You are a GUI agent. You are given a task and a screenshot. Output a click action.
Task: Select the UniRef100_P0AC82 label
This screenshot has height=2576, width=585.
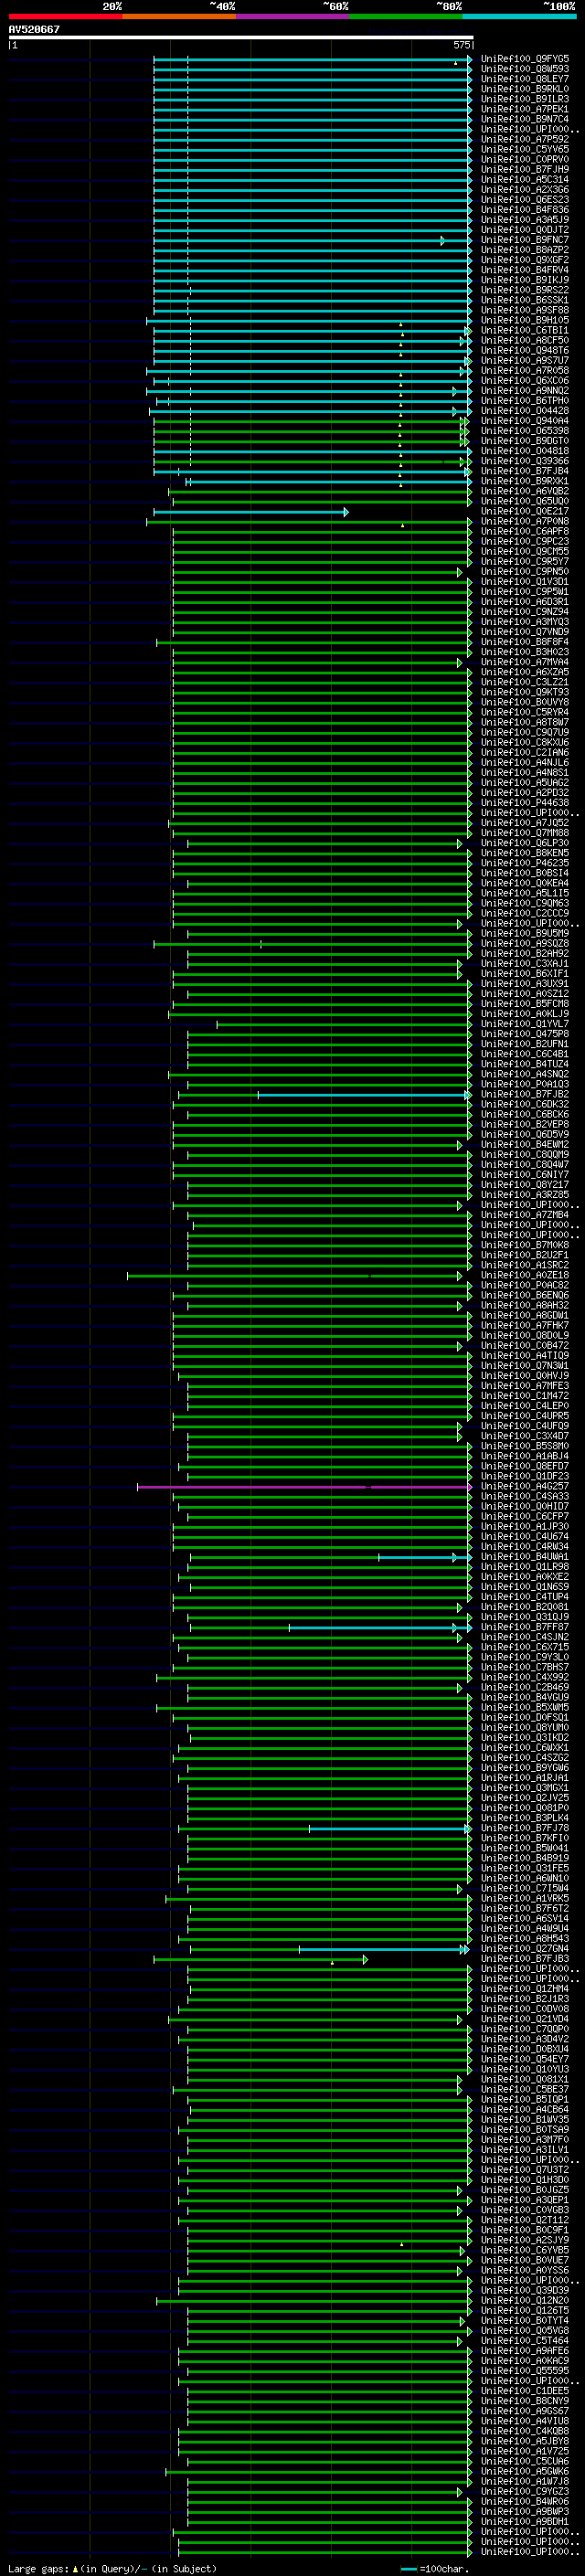(525, 1286)
